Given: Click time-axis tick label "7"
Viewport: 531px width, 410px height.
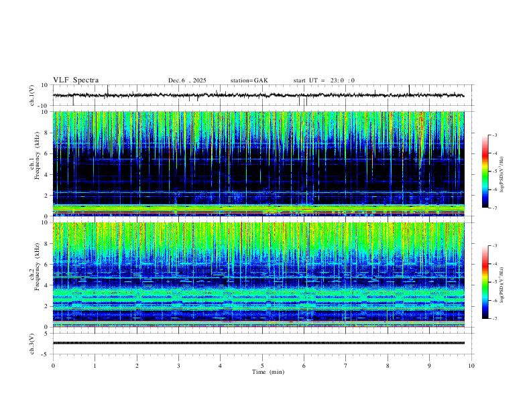Looking at the screenshot, I should [x=346, y=366].
